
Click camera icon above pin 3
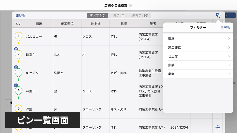click(x=16, y=67)
